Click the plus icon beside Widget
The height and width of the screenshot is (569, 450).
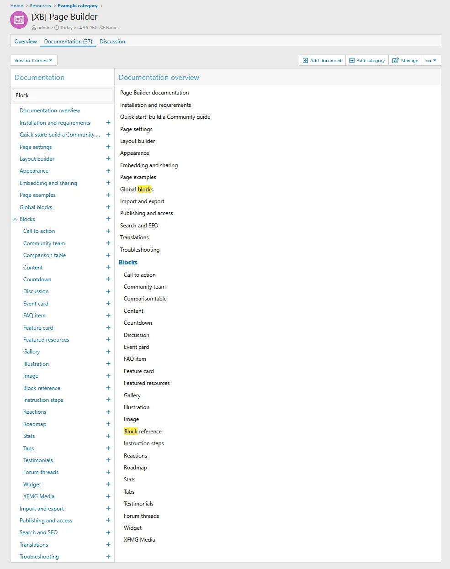108,484
